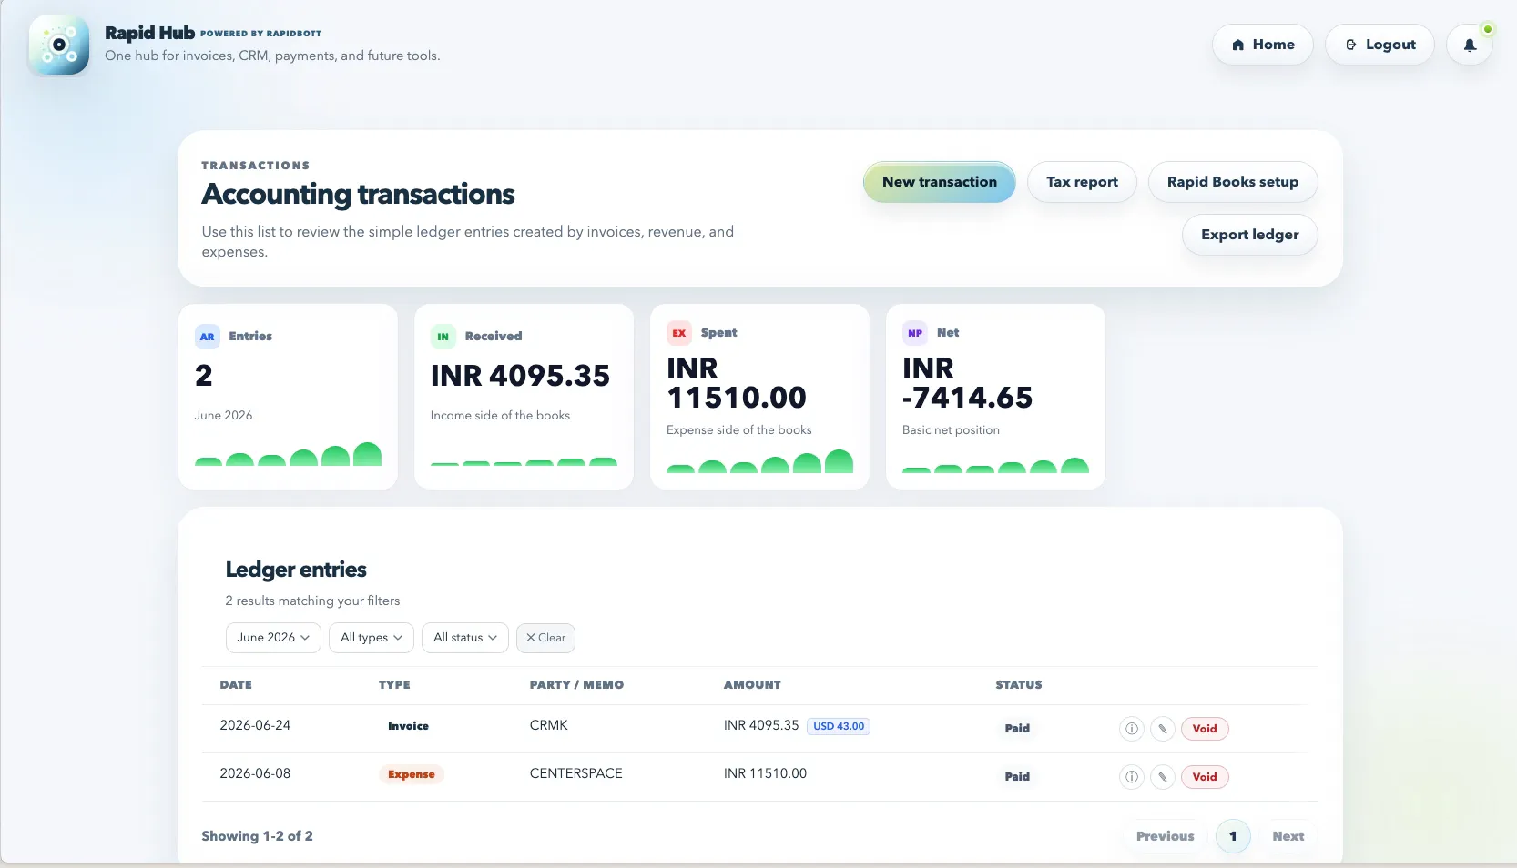Click the CENTERSPACE party name
The height and width of the screenshot is (868, 1517).
point(576,773)
